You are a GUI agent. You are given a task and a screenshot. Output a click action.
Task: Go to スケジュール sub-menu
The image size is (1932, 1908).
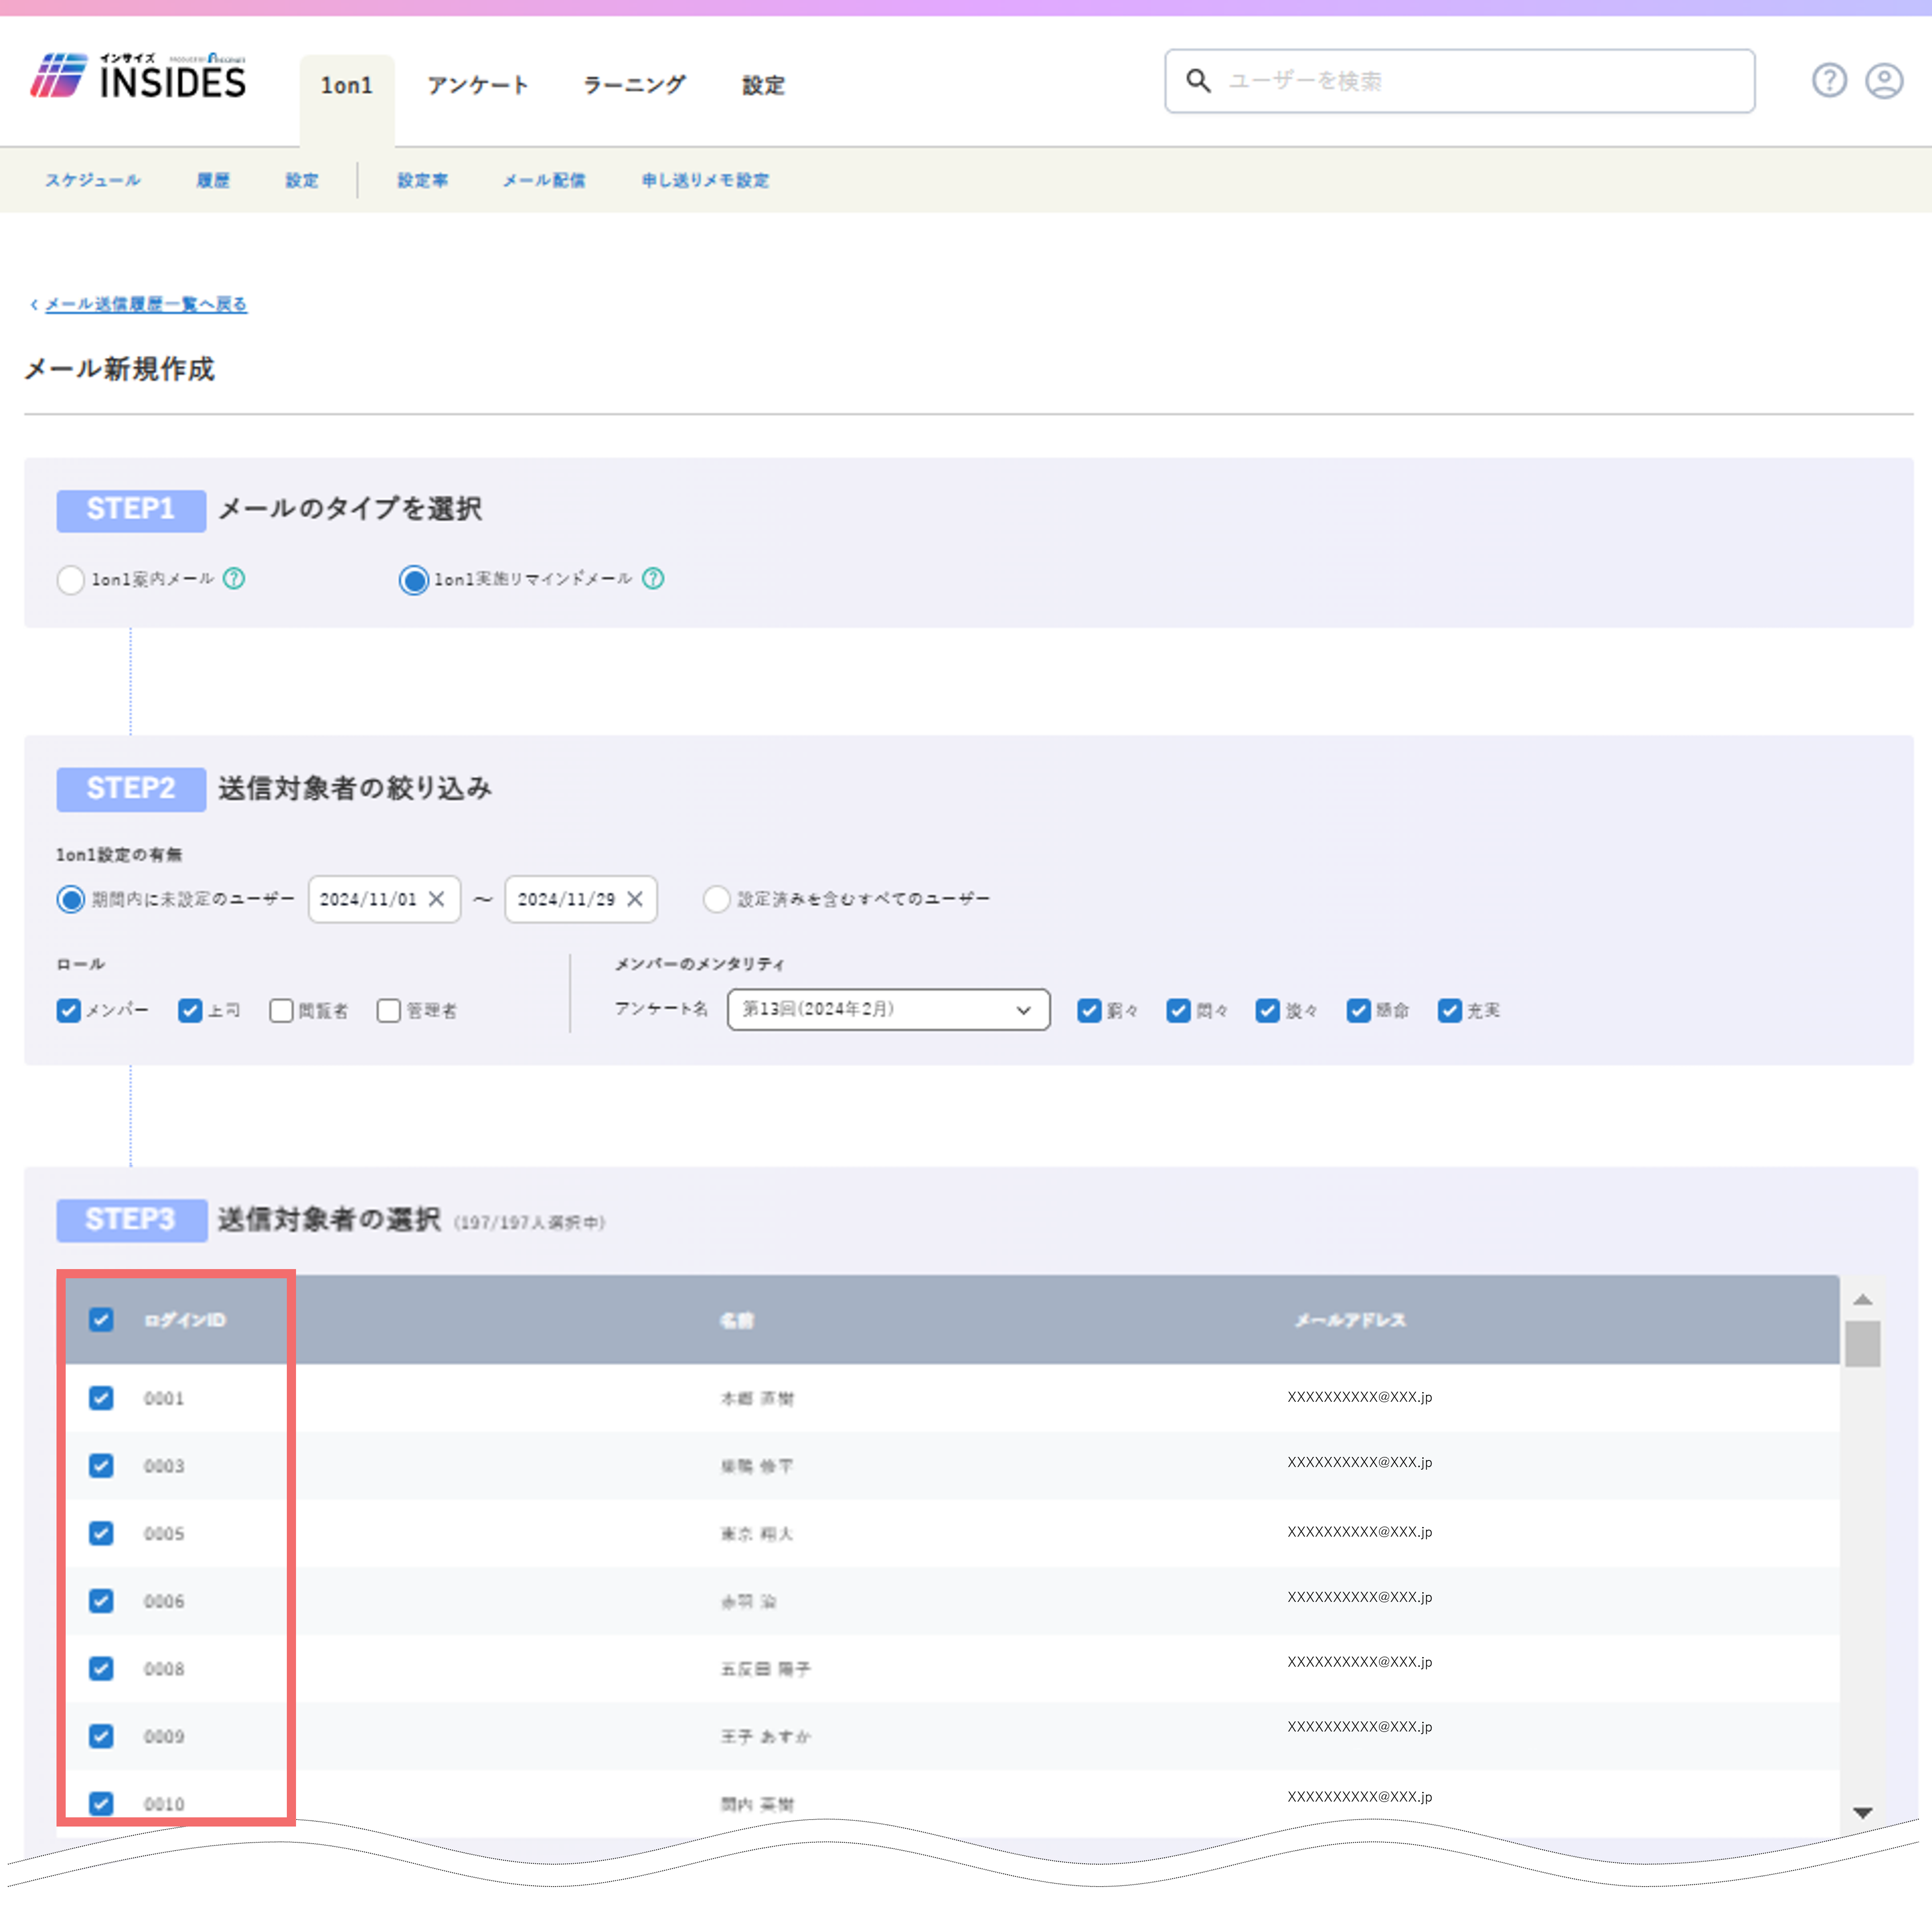93,180
